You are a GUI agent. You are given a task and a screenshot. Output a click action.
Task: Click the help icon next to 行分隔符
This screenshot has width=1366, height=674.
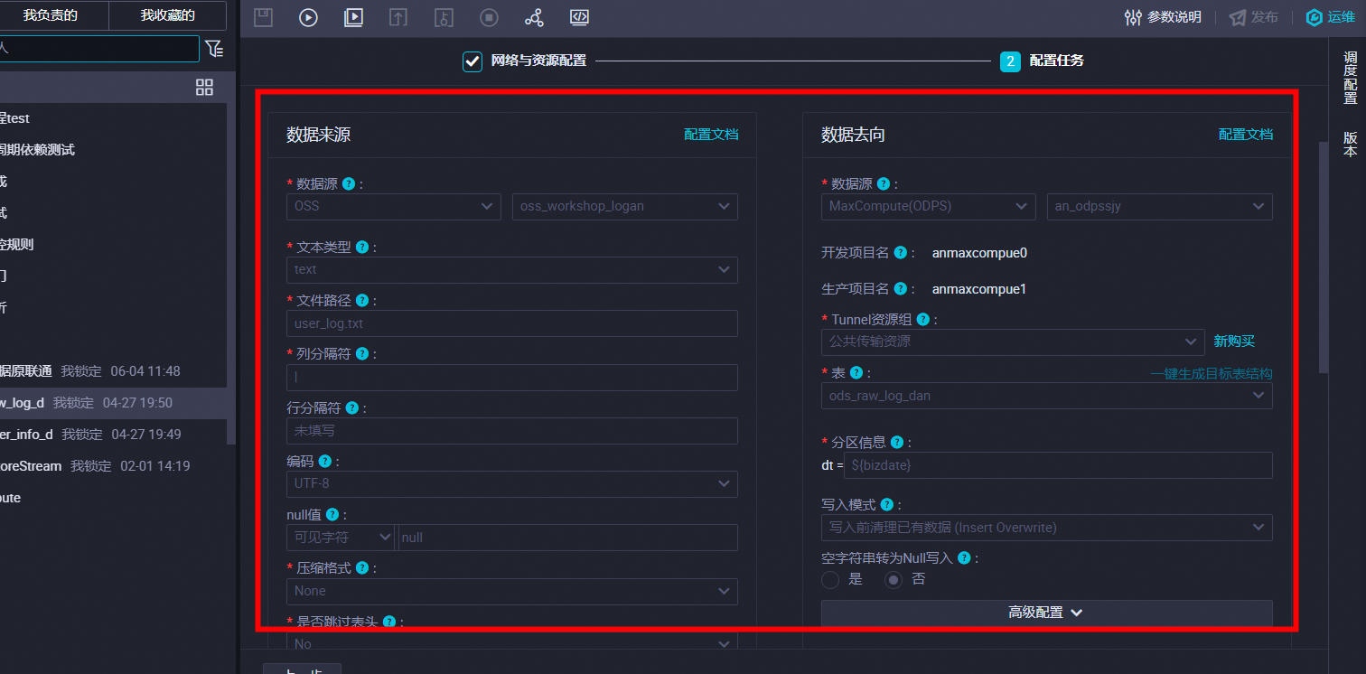coord(352,407)
